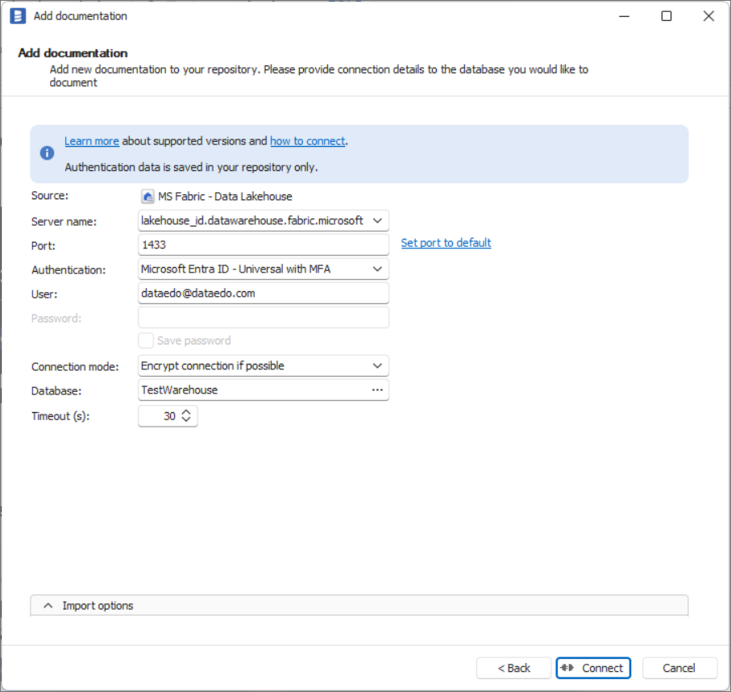Toggle the Save password checkbox
The height and width of the screenshot is (692, 731).
coord(146,340)
